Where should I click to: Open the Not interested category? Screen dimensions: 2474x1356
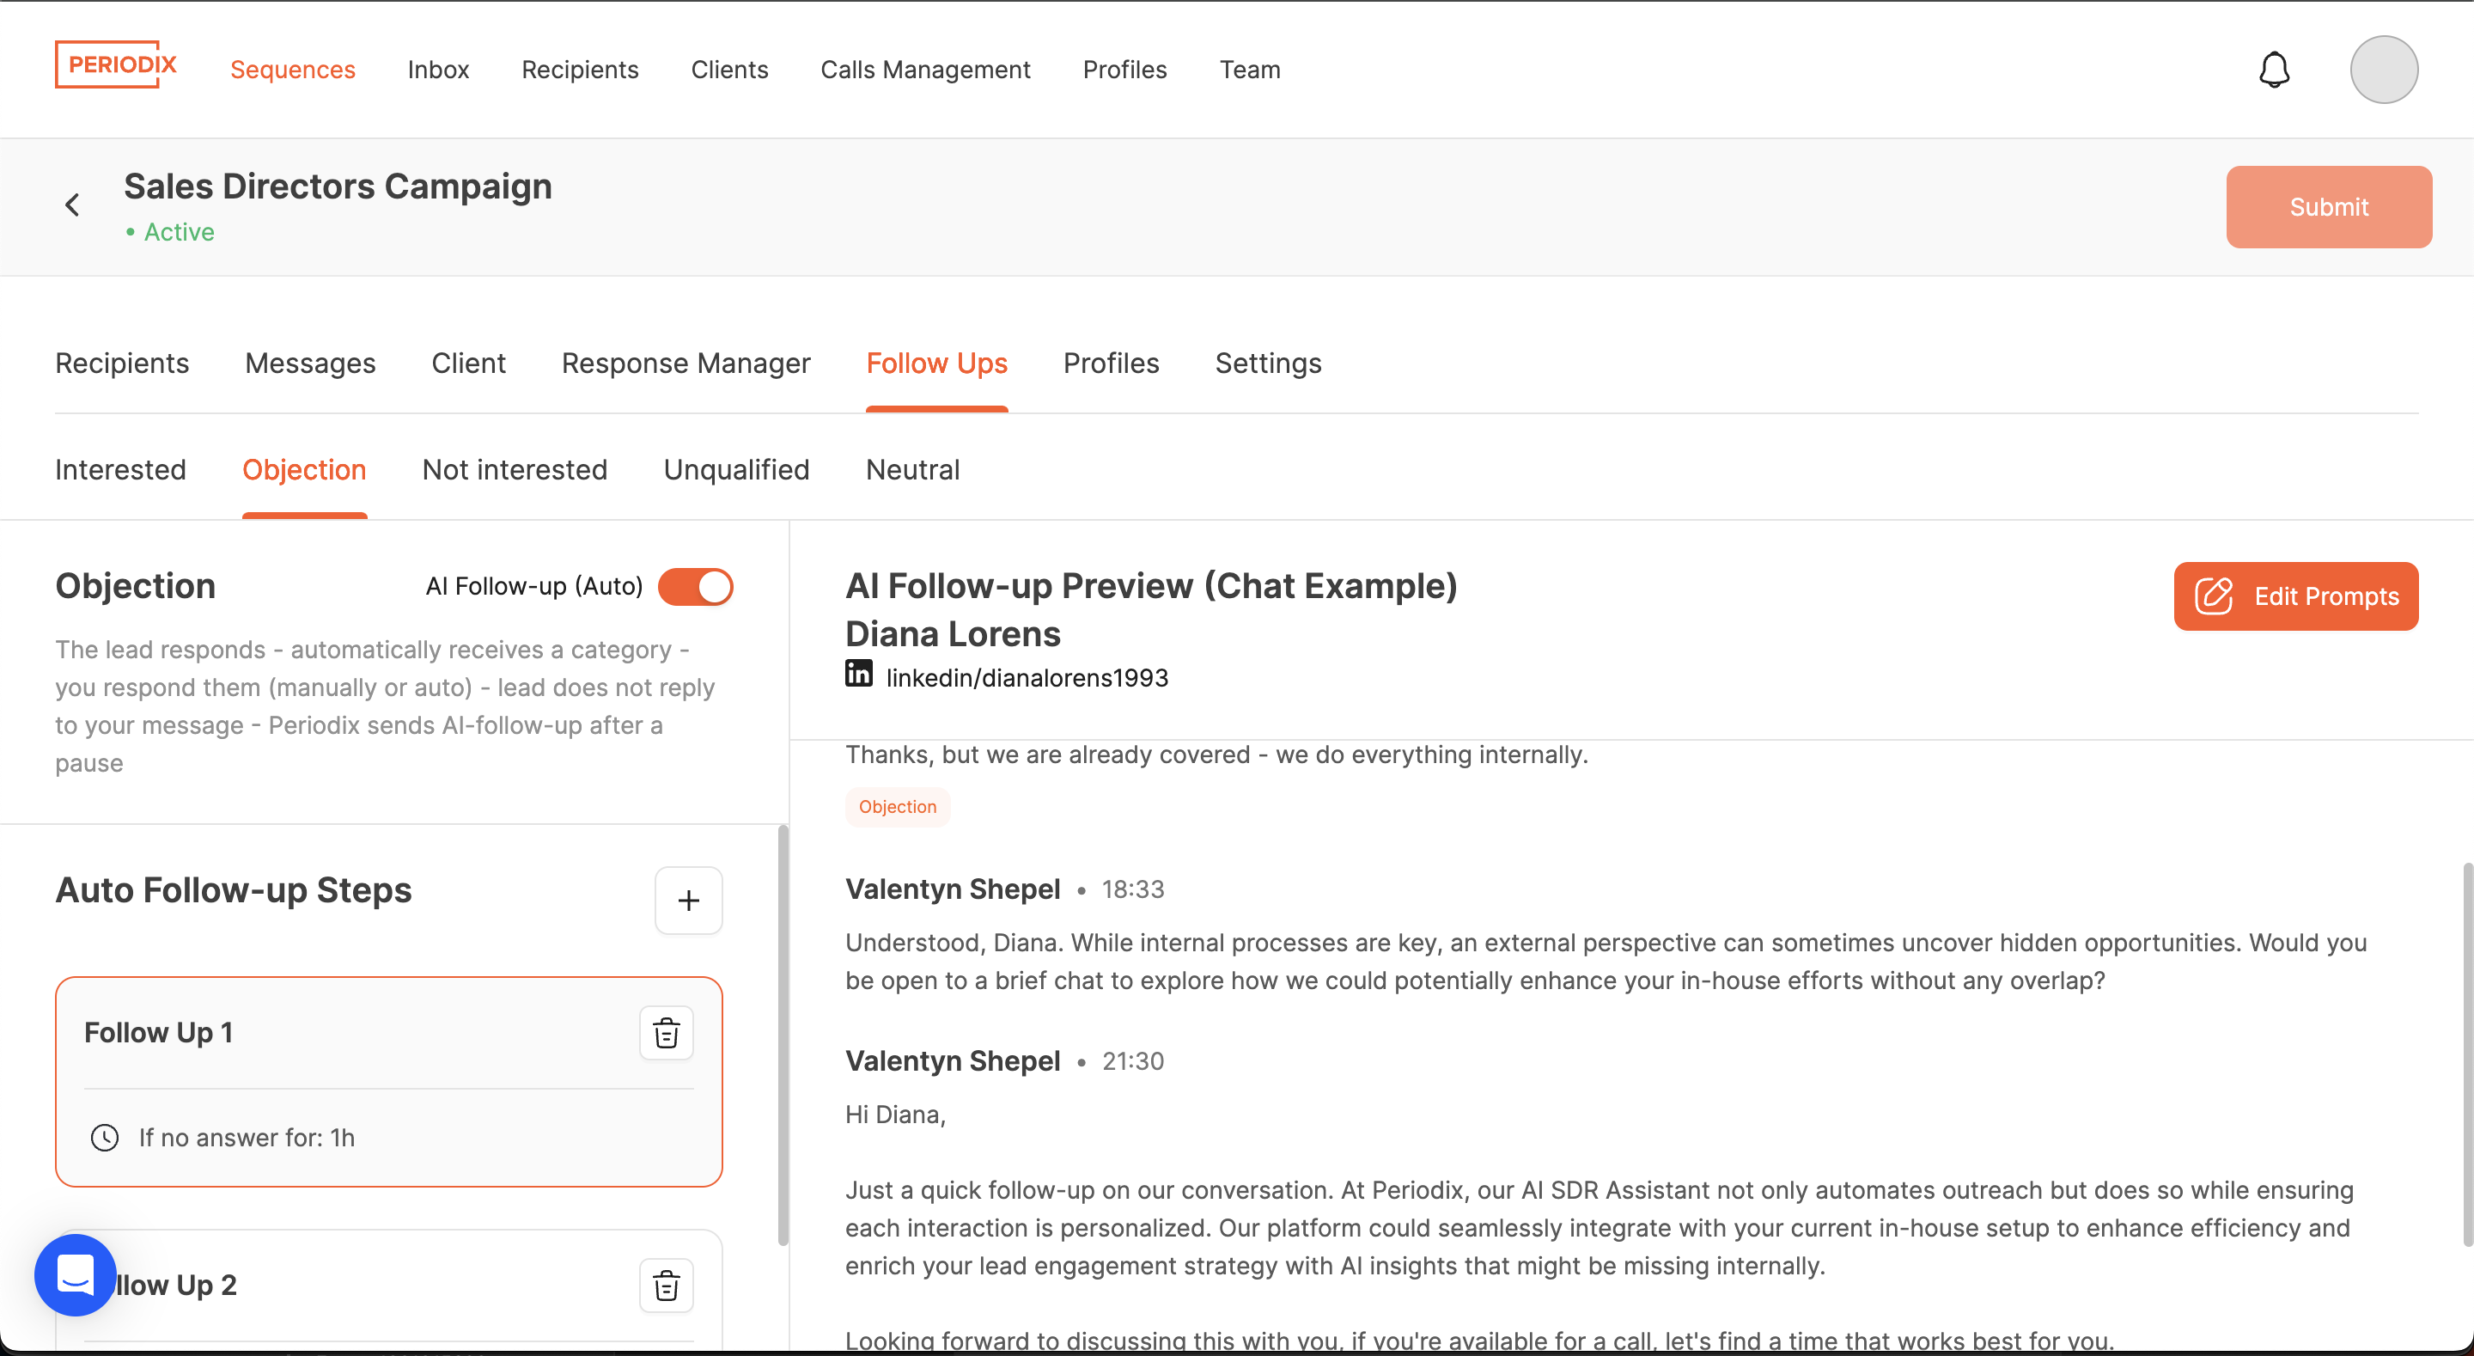coord(515,470)
